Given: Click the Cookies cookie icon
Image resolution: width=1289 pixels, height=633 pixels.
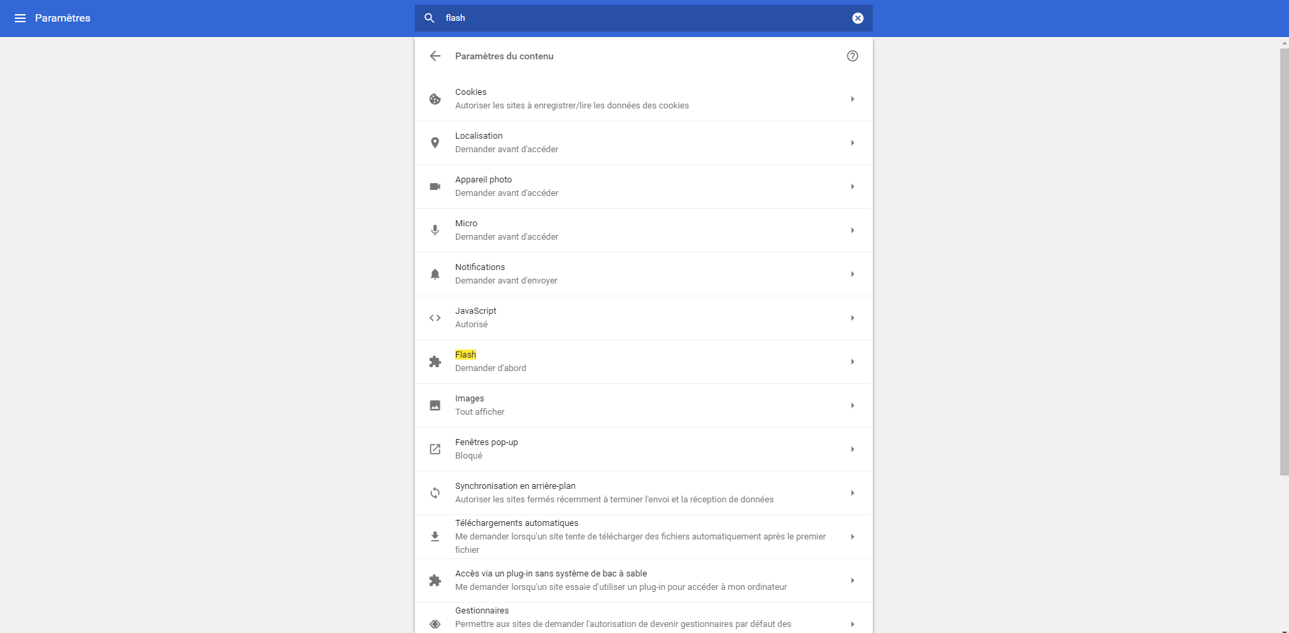Looking at the screenshot, I should coord(435,99).
